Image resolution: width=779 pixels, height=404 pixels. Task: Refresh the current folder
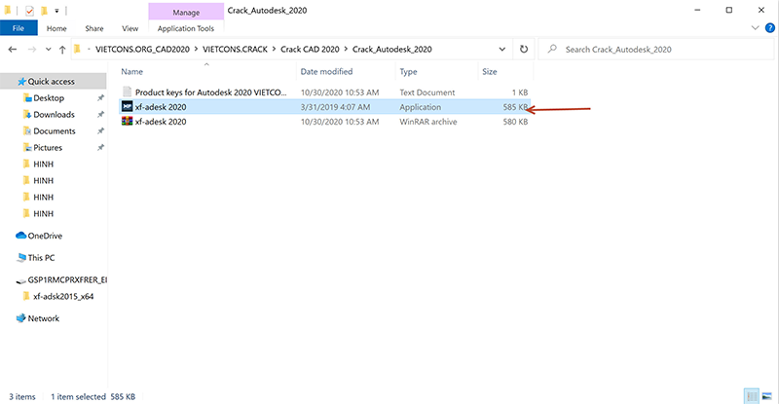point(524,50)
